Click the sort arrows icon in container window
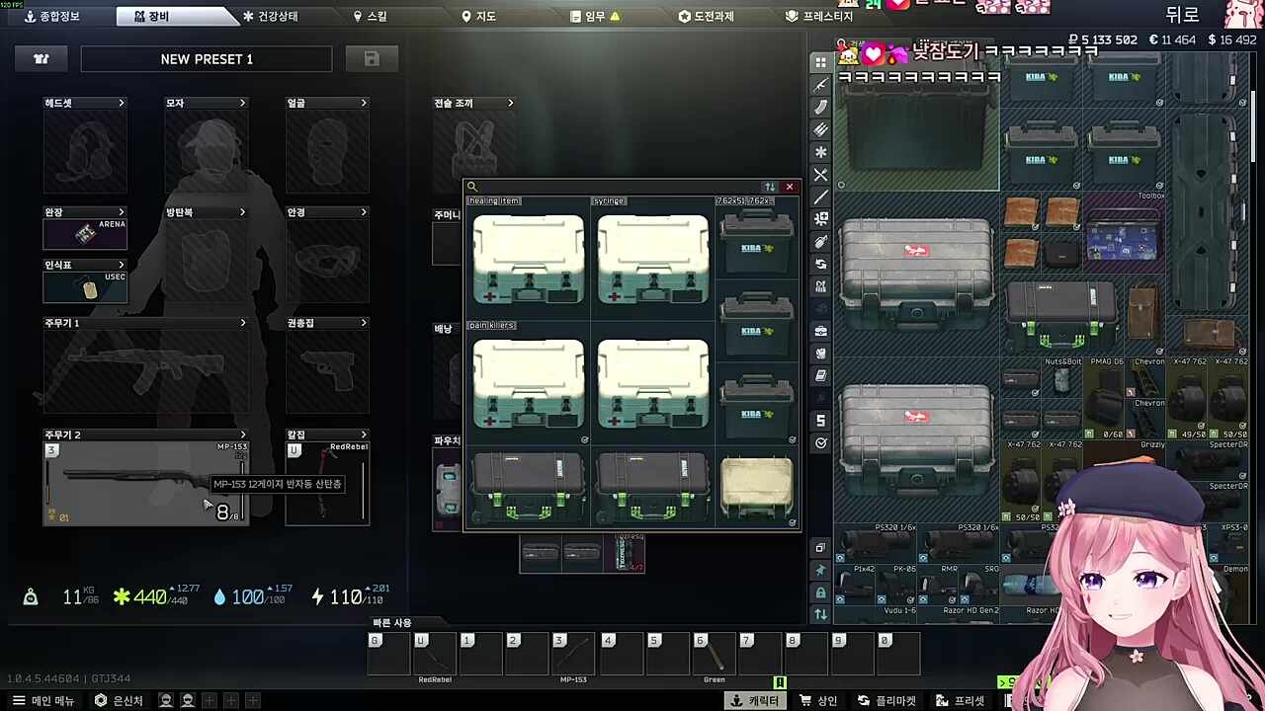The image size is (1265, 711). (770, 187)
